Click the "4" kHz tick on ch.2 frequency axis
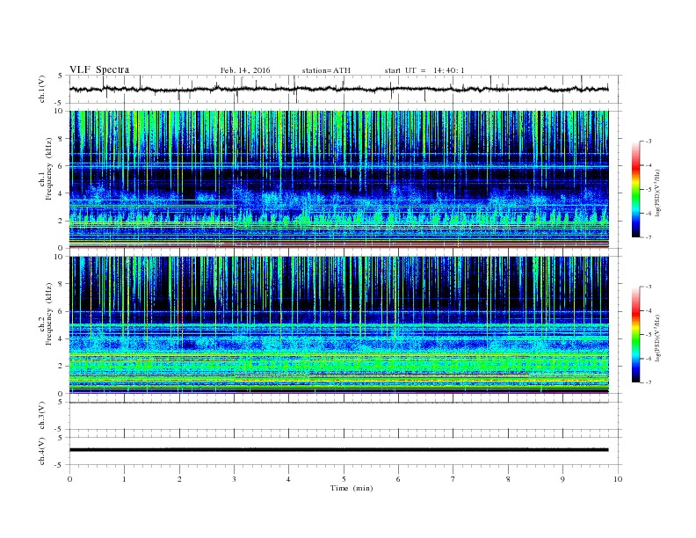The image size is (696, 538). point(61,338)
